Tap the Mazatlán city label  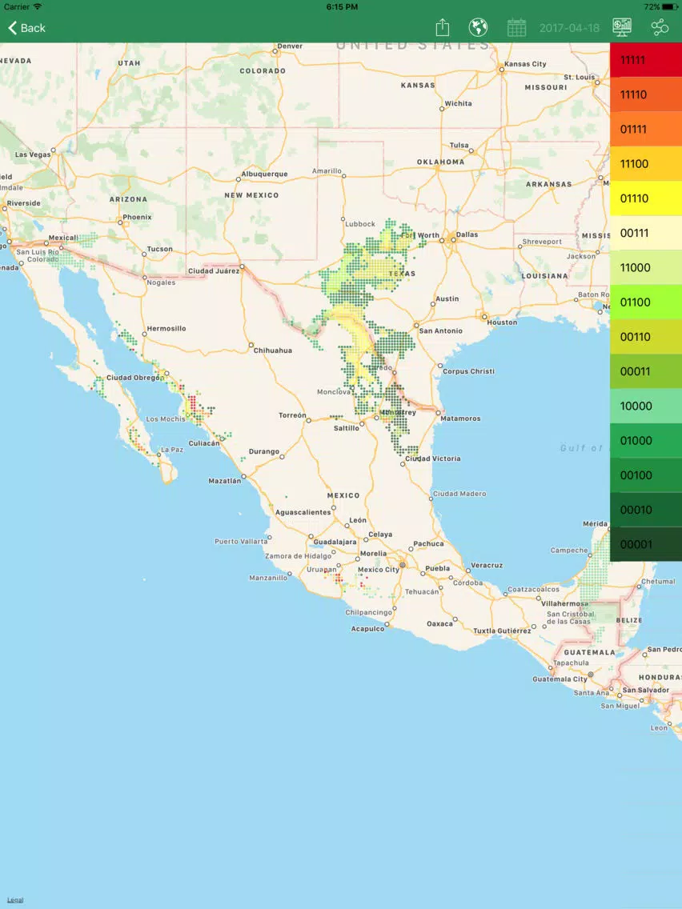click(x=224, y=481)
